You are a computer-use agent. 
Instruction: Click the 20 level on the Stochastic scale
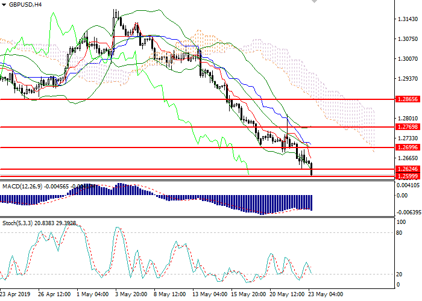(398, 275)
